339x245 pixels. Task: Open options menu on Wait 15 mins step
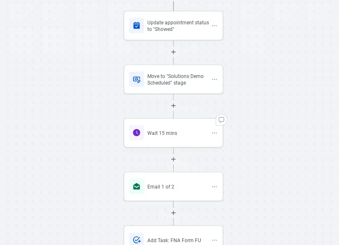[214, 133]
